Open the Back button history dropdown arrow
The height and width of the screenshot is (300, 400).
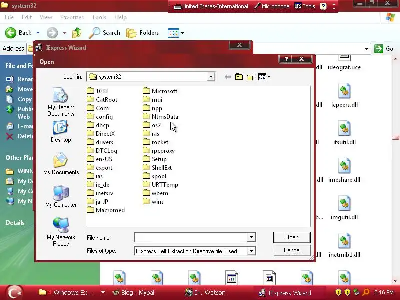(x=38, y=33)
